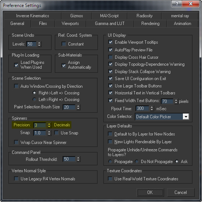Go to the Files tab
Viewport: 202px width, 202px height.
point(43,24)
